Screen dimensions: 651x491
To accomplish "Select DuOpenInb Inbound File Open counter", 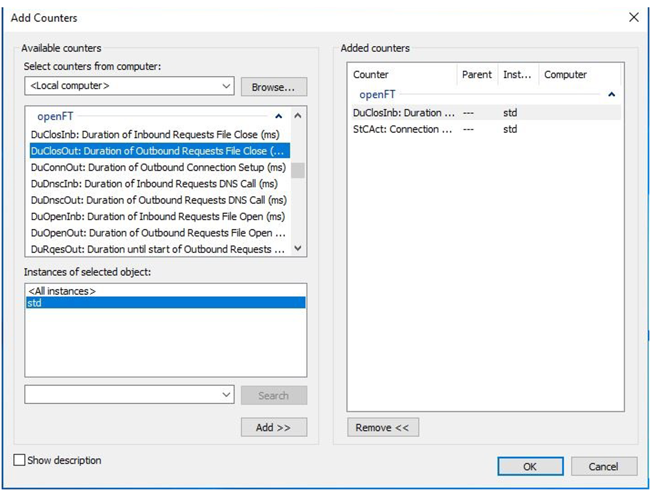I will click(x=158, y=216).
